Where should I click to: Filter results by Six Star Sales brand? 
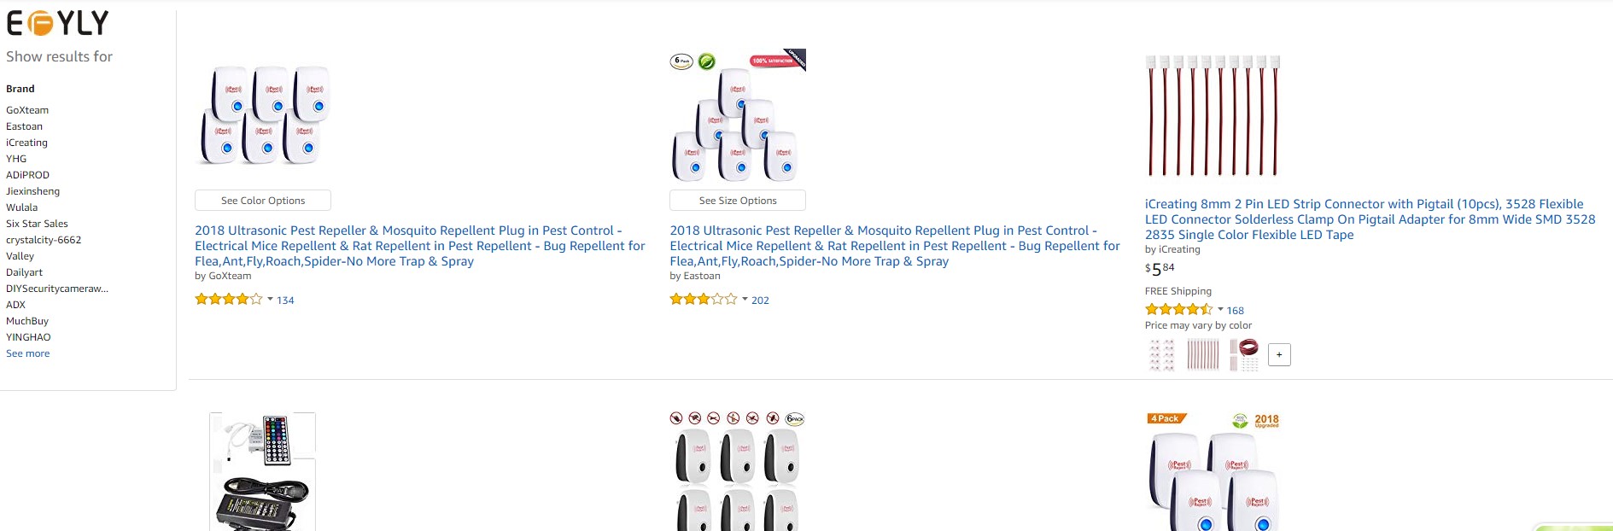[37, 224]
